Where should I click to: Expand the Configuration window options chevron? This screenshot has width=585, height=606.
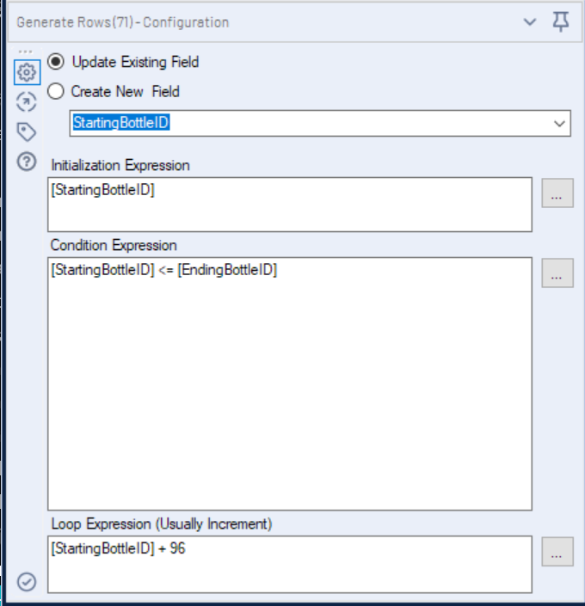coord(530,21)
